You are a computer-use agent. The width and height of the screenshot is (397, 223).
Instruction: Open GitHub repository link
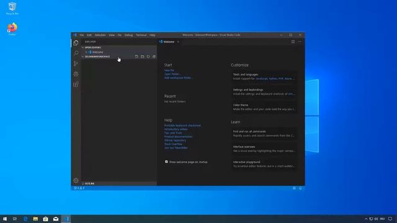(175, 141)
